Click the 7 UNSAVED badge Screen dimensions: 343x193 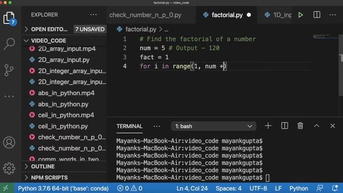point(90,29)
